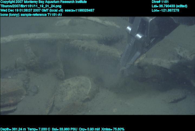Click the round pivot bolt on manipulator
Screen dimensions: 195x131
click(138, 36)
